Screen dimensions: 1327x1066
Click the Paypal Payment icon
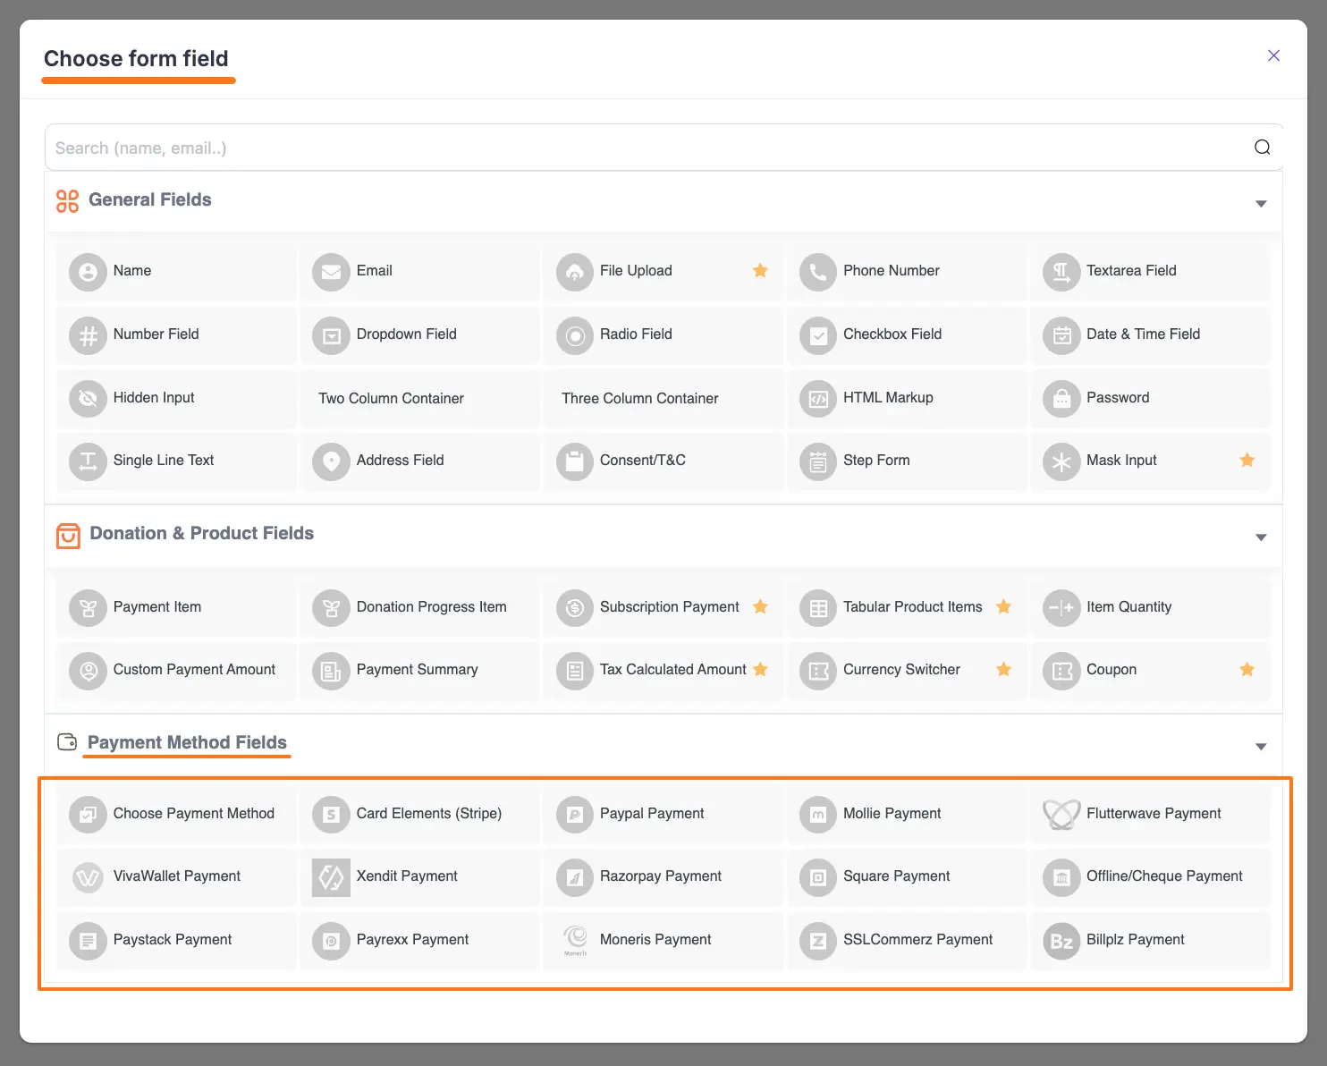click(x=574, y=815)
